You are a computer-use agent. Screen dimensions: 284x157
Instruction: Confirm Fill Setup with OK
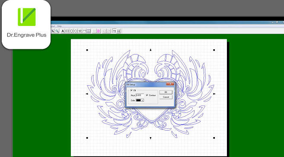[x=166, y=92]
